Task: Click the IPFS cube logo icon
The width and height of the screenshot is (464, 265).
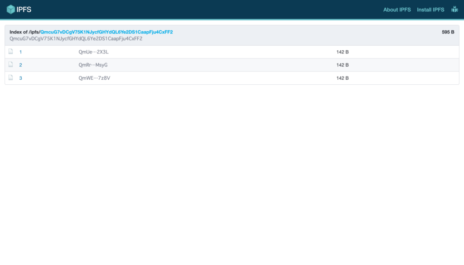Action: (11, 10)
